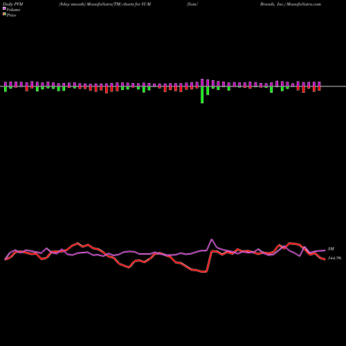This screenshot has width=346, height=346.
Task: Click the '(3day smooth) MunafaSutra(TM) charts for YUM' text
Action: [x=104, y=4]
